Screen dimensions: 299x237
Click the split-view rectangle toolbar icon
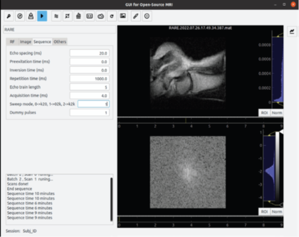pyautogui.click(x=89, y=16)
